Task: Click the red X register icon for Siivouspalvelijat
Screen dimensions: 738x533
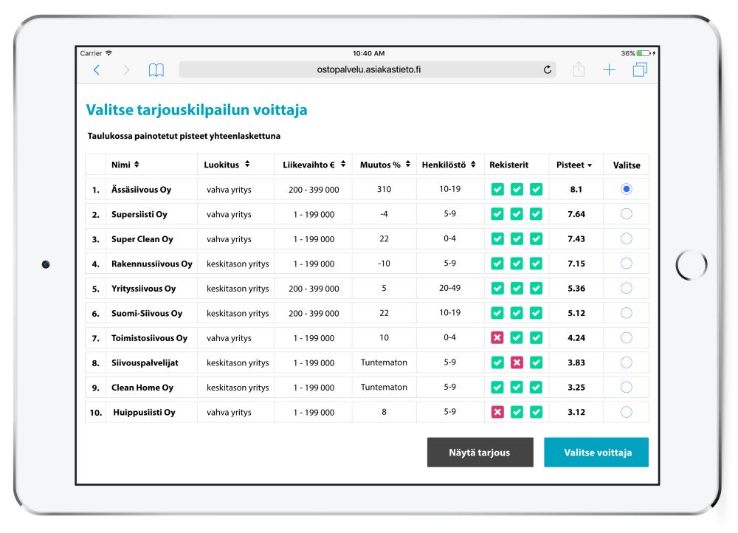Action: click(517, 362)
